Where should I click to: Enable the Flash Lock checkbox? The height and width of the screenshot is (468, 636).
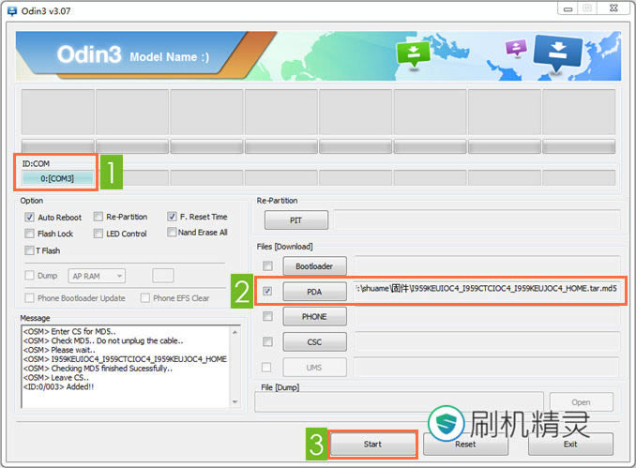click(30, 234)
